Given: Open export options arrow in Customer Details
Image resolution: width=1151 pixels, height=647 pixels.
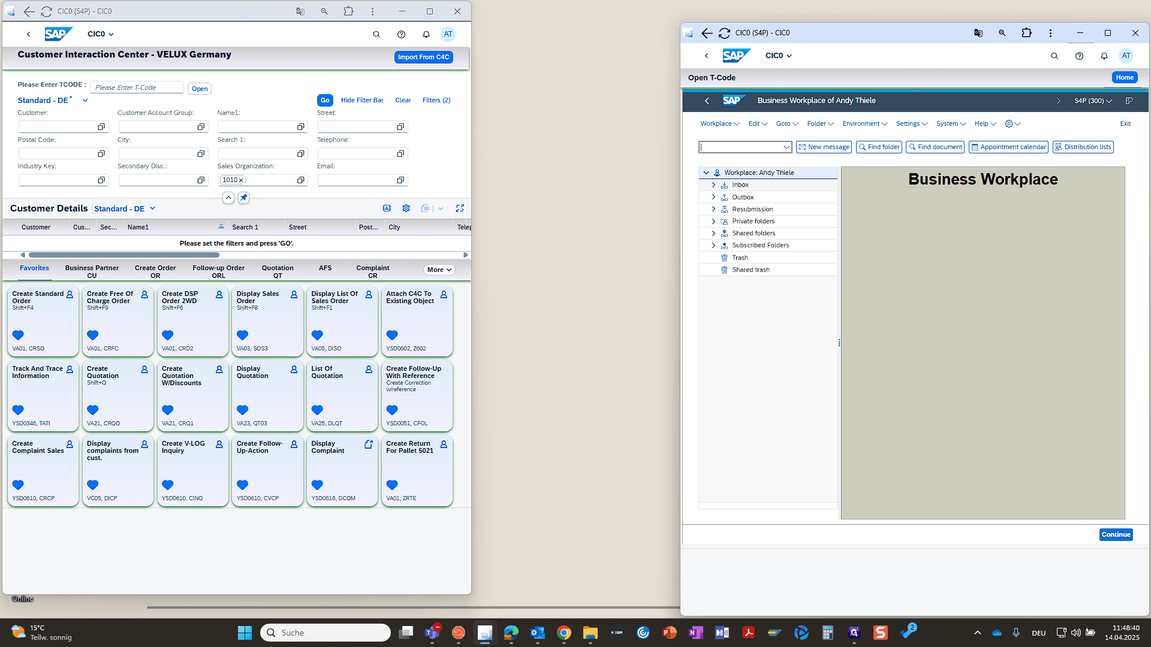Looking at the screenshot, I should (441, 208).
